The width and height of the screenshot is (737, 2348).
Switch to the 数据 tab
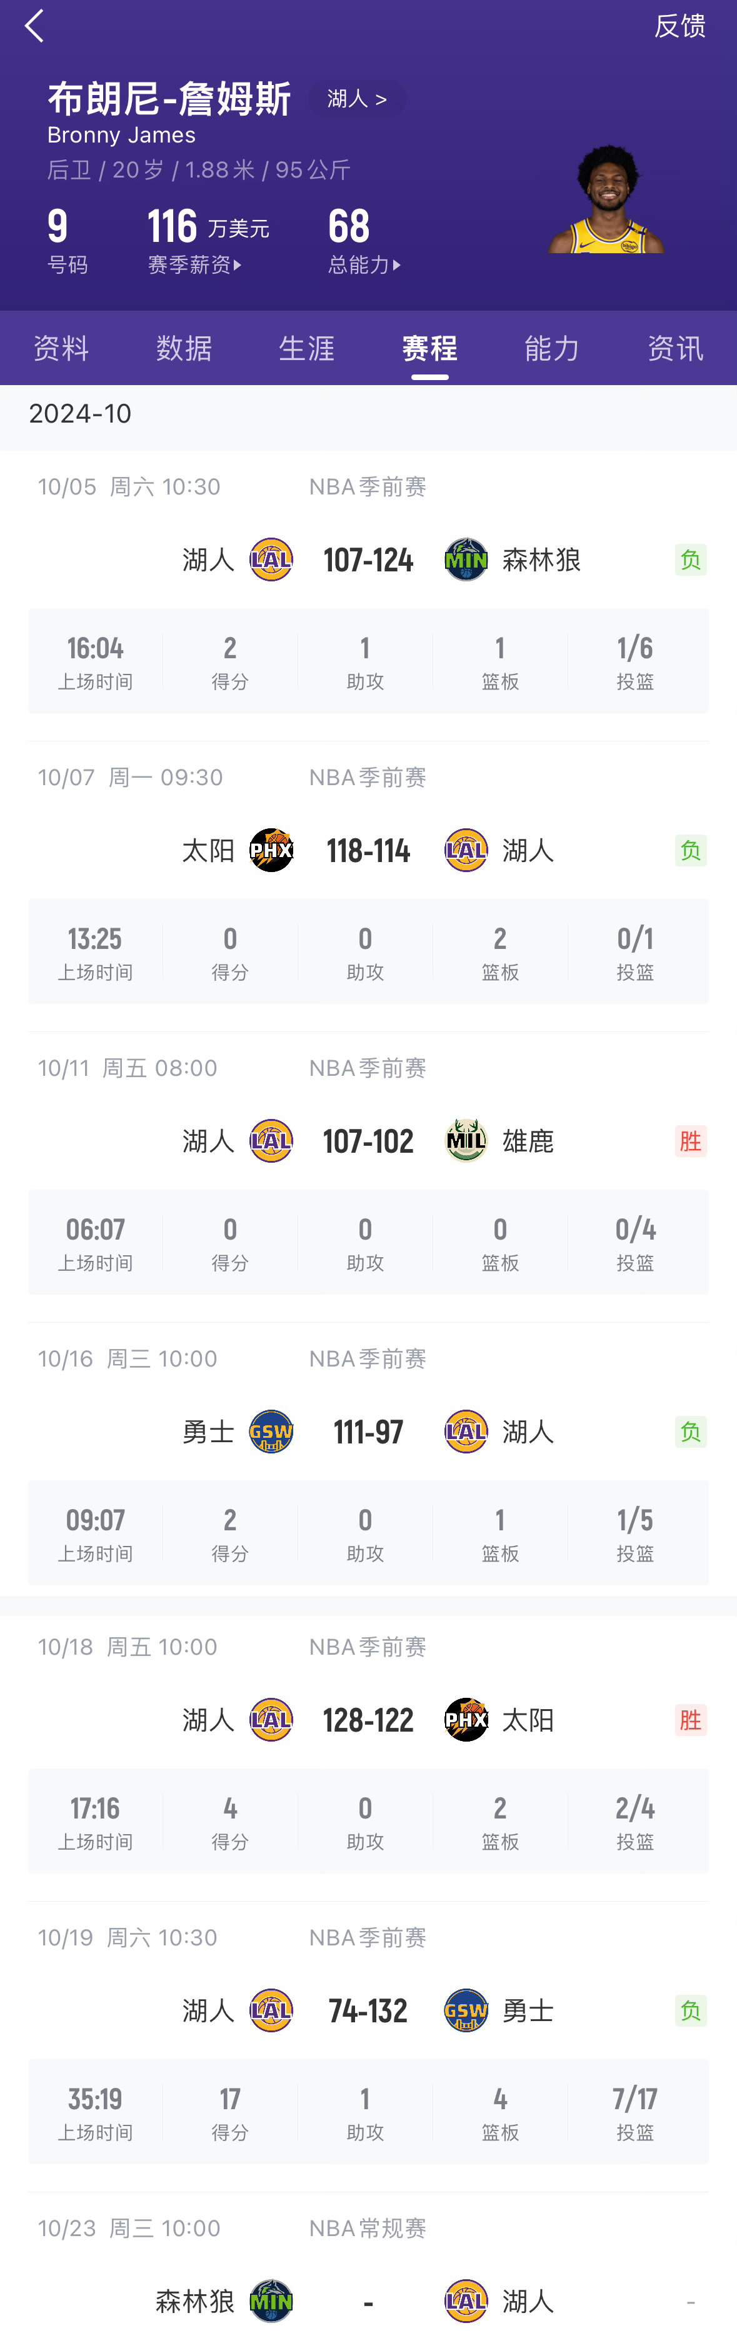[184, 348]
